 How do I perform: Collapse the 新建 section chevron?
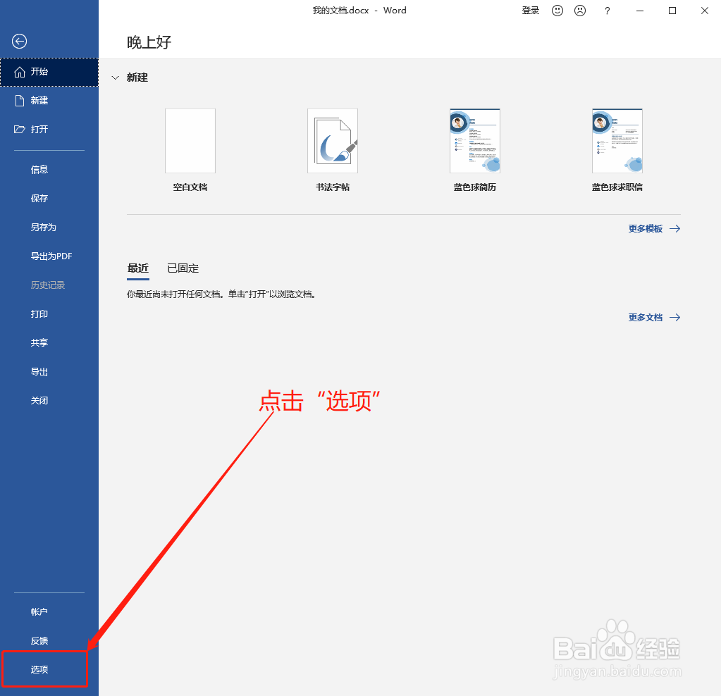tap(115, 77)
